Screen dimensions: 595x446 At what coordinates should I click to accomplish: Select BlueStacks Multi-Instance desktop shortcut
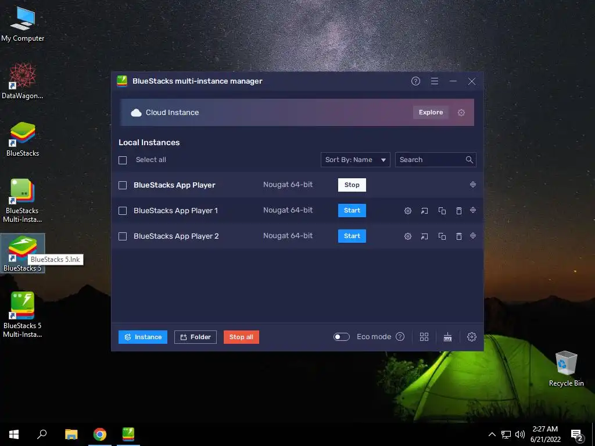pyautogui.click(x=23, y=200)
